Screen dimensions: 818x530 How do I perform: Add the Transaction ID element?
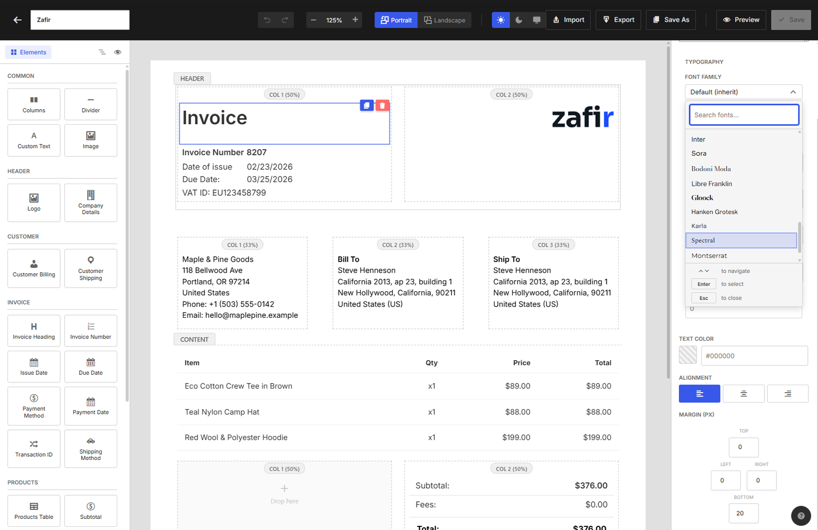coord(34,448)
